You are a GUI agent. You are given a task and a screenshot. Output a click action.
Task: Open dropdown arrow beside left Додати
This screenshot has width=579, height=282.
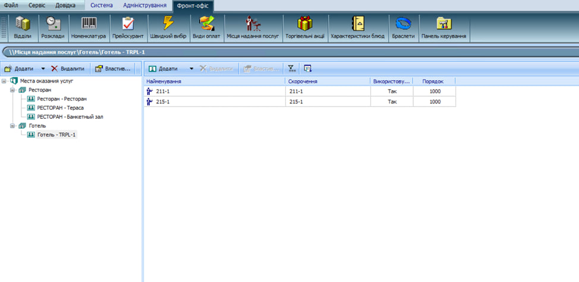point(43,69)
